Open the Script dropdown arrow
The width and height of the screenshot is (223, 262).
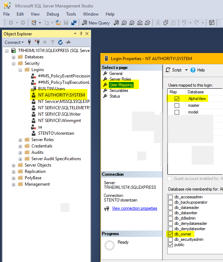click(186, 70)
